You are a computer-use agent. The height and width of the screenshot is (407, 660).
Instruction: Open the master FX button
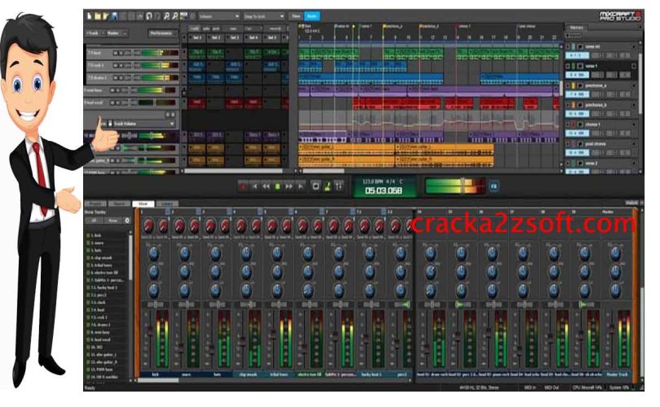(494, 186)
